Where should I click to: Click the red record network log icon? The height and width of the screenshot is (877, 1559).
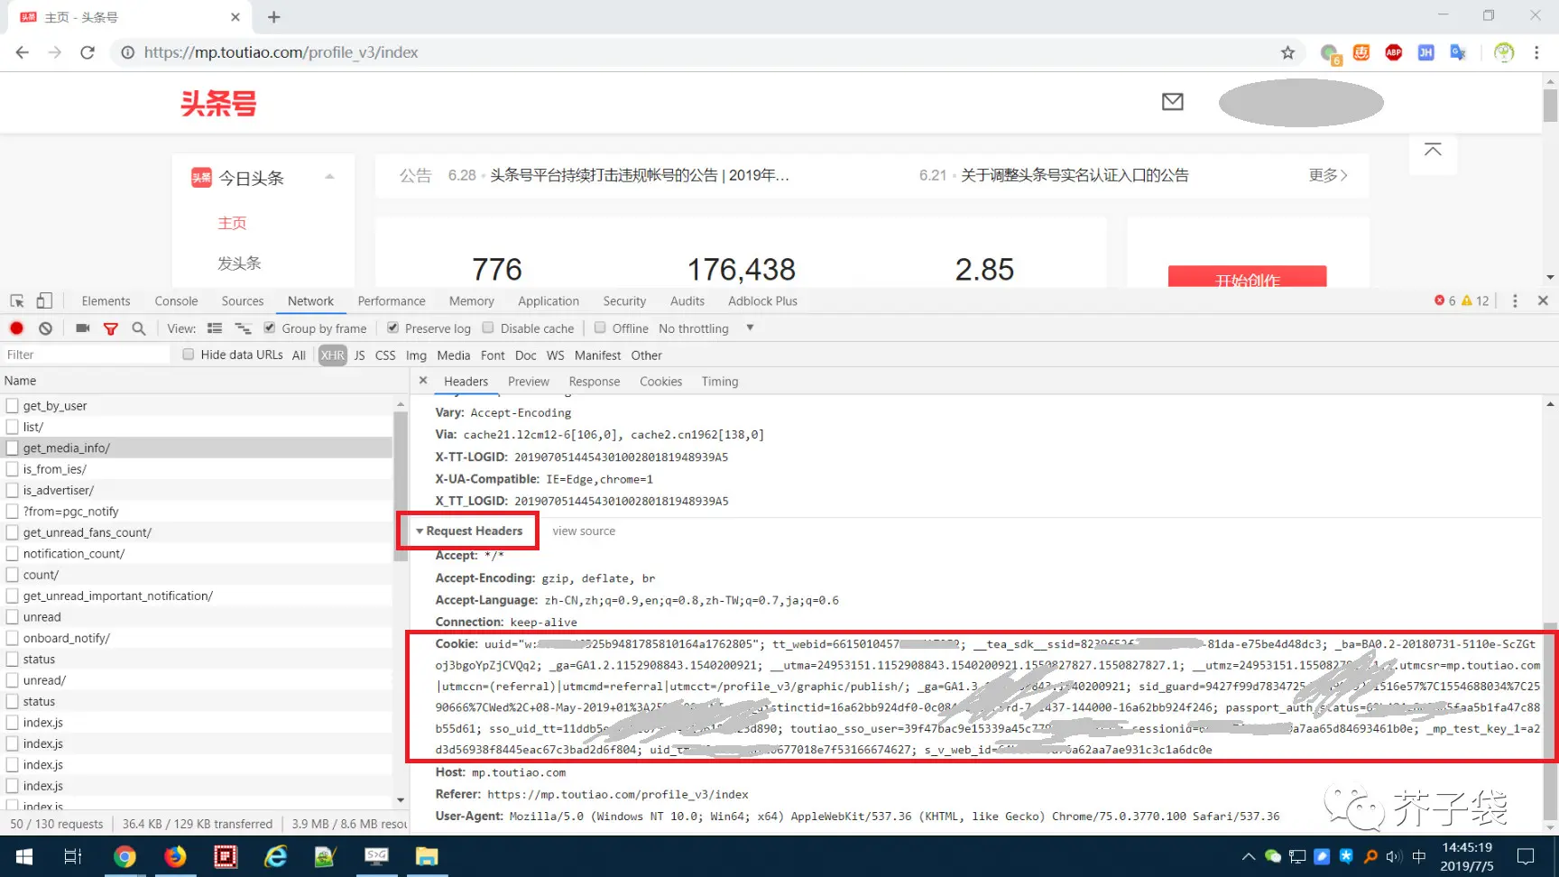tap(16, 328)
